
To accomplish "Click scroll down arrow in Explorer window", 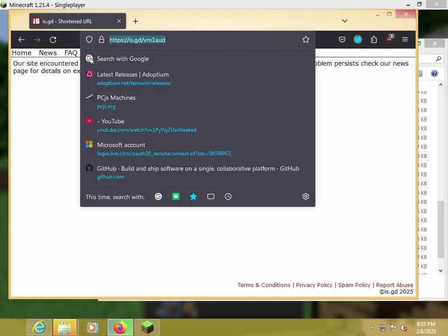I will click(x=441, y=270).
